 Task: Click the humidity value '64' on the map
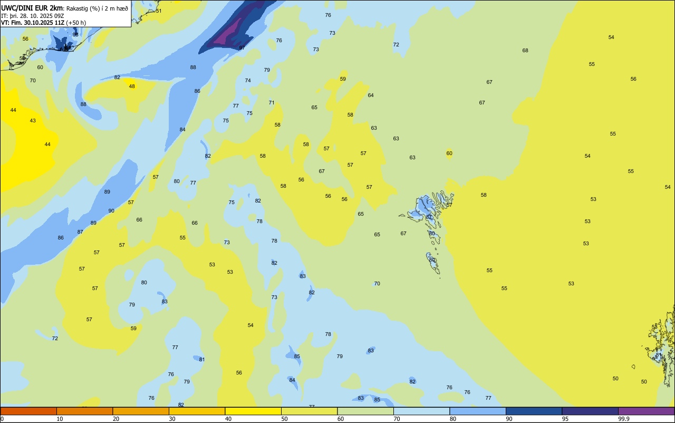tap(371, 95)
